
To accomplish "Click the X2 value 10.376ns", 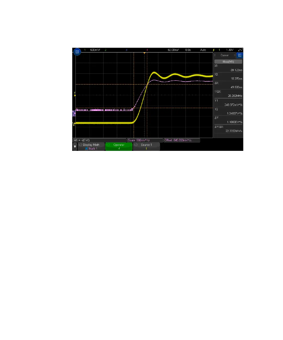I will tap(236, 79).
